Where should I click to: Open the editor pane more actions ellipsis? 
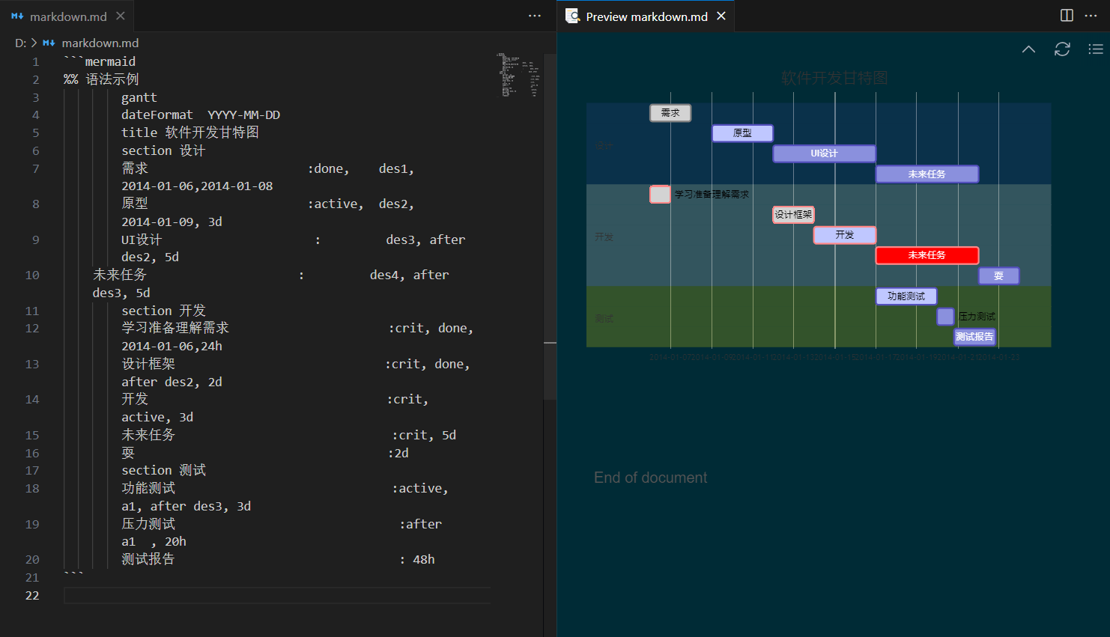click(x=534, y=16)
